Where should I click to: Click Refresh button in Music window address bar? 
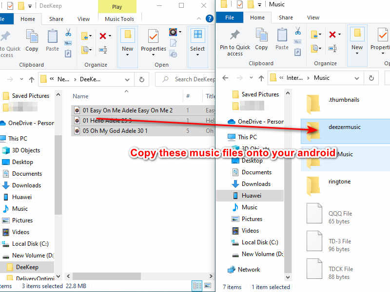[x=371, y=78]
